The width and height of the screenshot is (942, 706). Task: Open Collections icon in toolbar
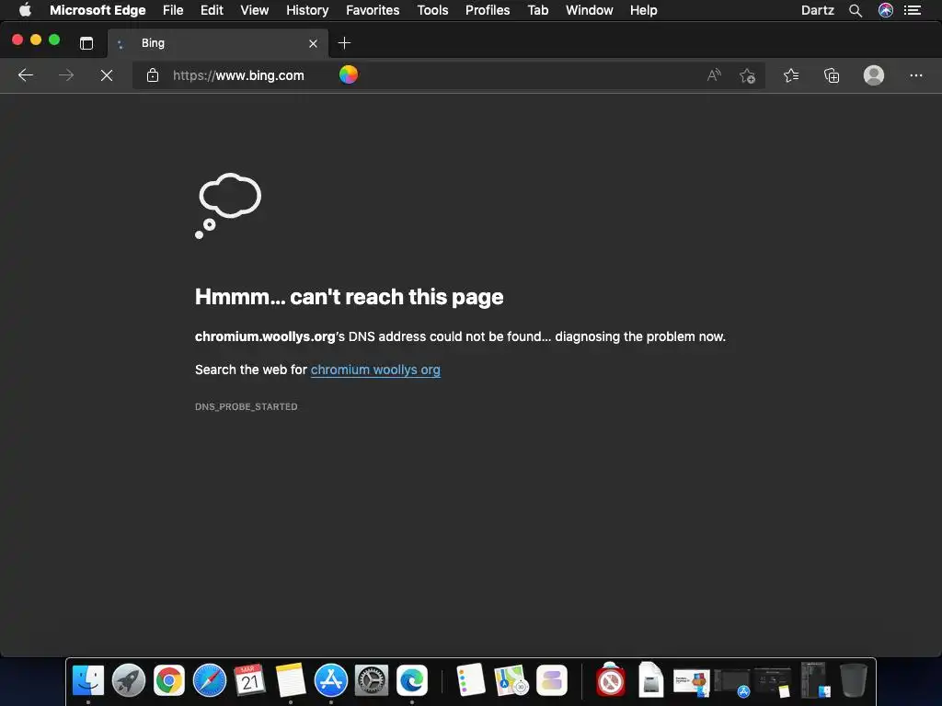coord(832,75)
